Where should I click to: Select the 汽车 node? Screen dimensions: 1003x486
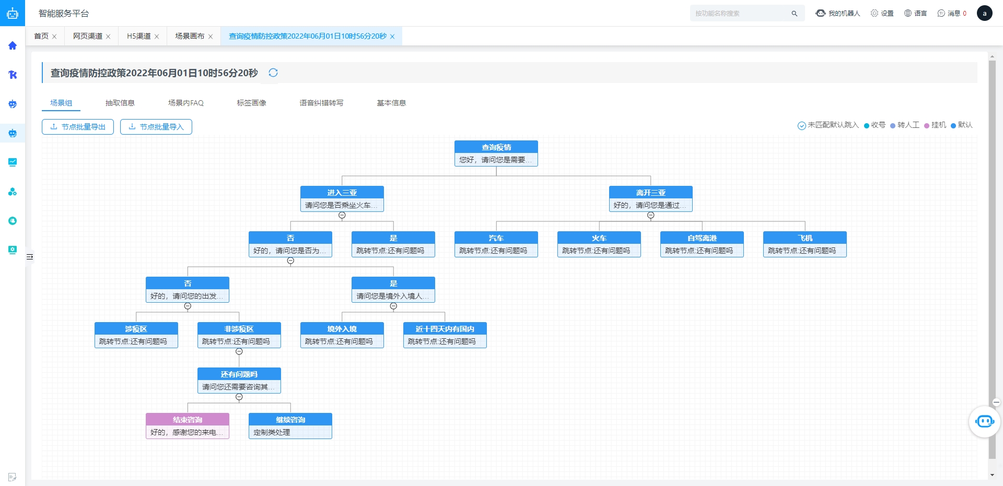[x=496, y=244]
